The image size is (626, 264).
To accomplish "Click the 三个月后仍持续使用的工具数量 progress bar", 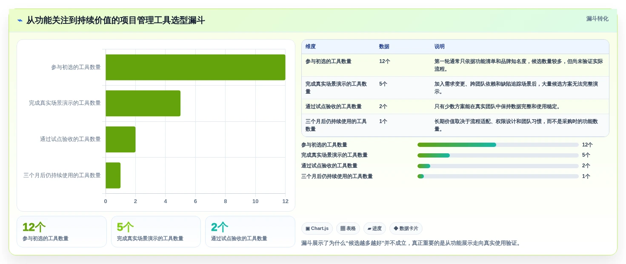I will [498, 176].
